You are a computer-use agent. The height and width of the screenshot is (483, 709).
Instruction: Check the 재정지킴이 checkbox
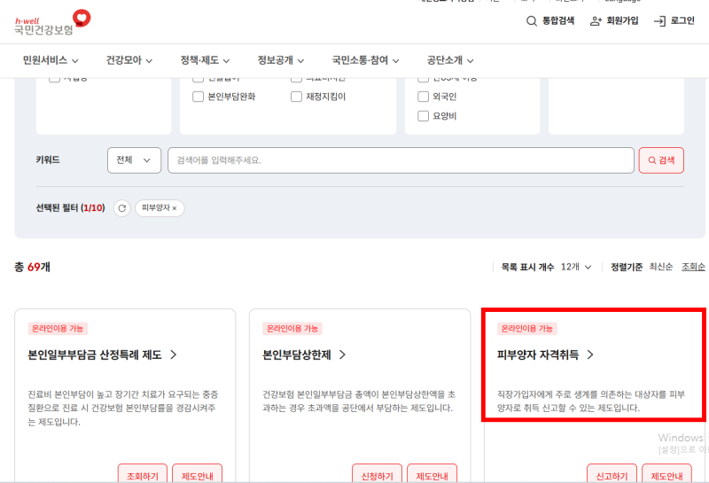pos(296,97)
